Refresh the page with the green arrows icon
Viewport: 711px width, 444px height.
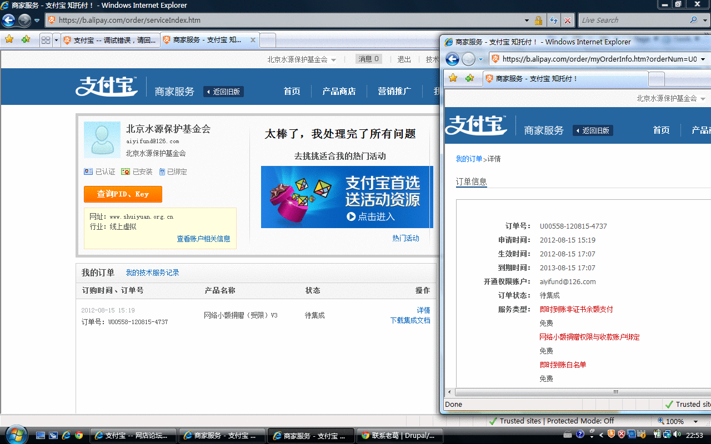click(x=554, y=20)
